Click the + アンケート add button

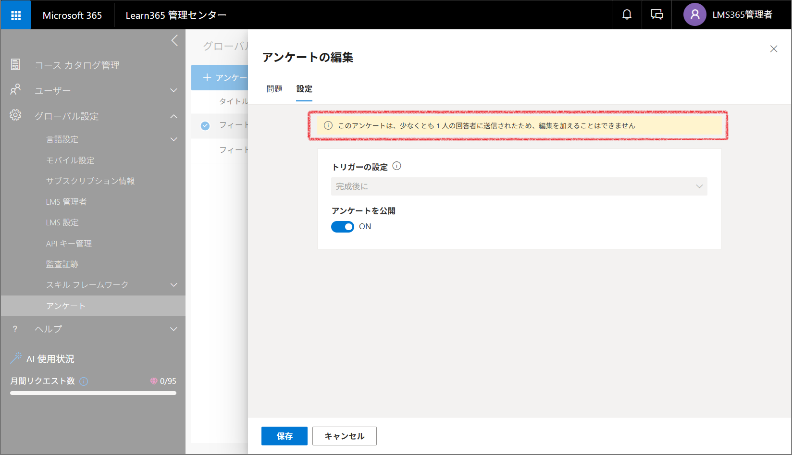pyautogui.click(x=220, y=78)
